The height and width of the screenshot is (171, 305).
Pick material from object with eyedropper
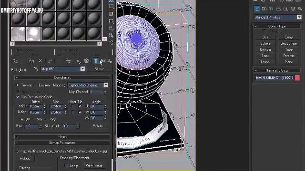click(x=36, y=69)
